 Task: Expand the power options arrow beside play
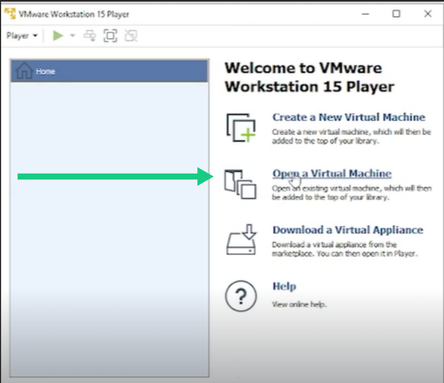coord(73,36)
